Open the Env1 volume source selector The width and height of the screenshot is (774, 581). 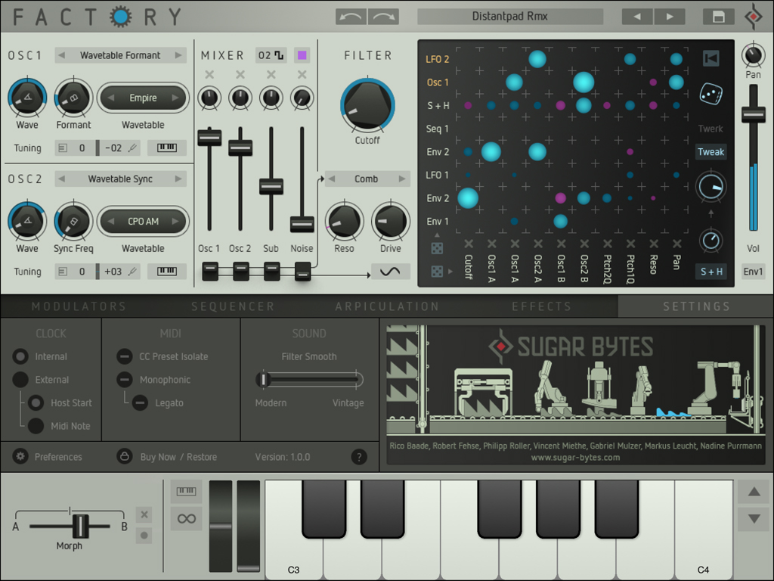click(753, 272)
